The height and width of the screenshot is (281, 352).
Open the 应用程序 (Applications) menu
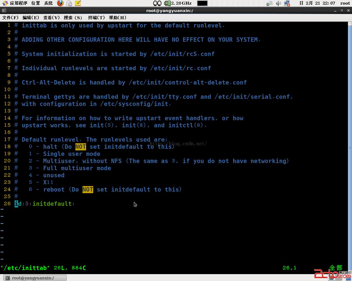[x=19, y=3]
